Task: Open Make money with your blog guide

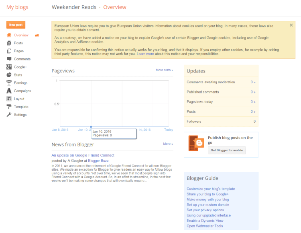Action: coord(208,200)
